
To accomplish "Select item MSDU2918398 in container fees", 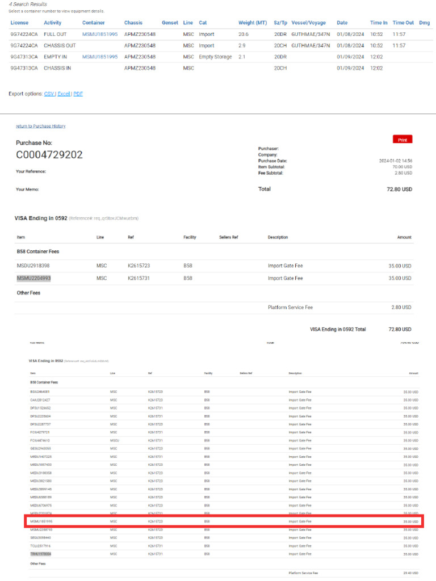I will (33, 266).
